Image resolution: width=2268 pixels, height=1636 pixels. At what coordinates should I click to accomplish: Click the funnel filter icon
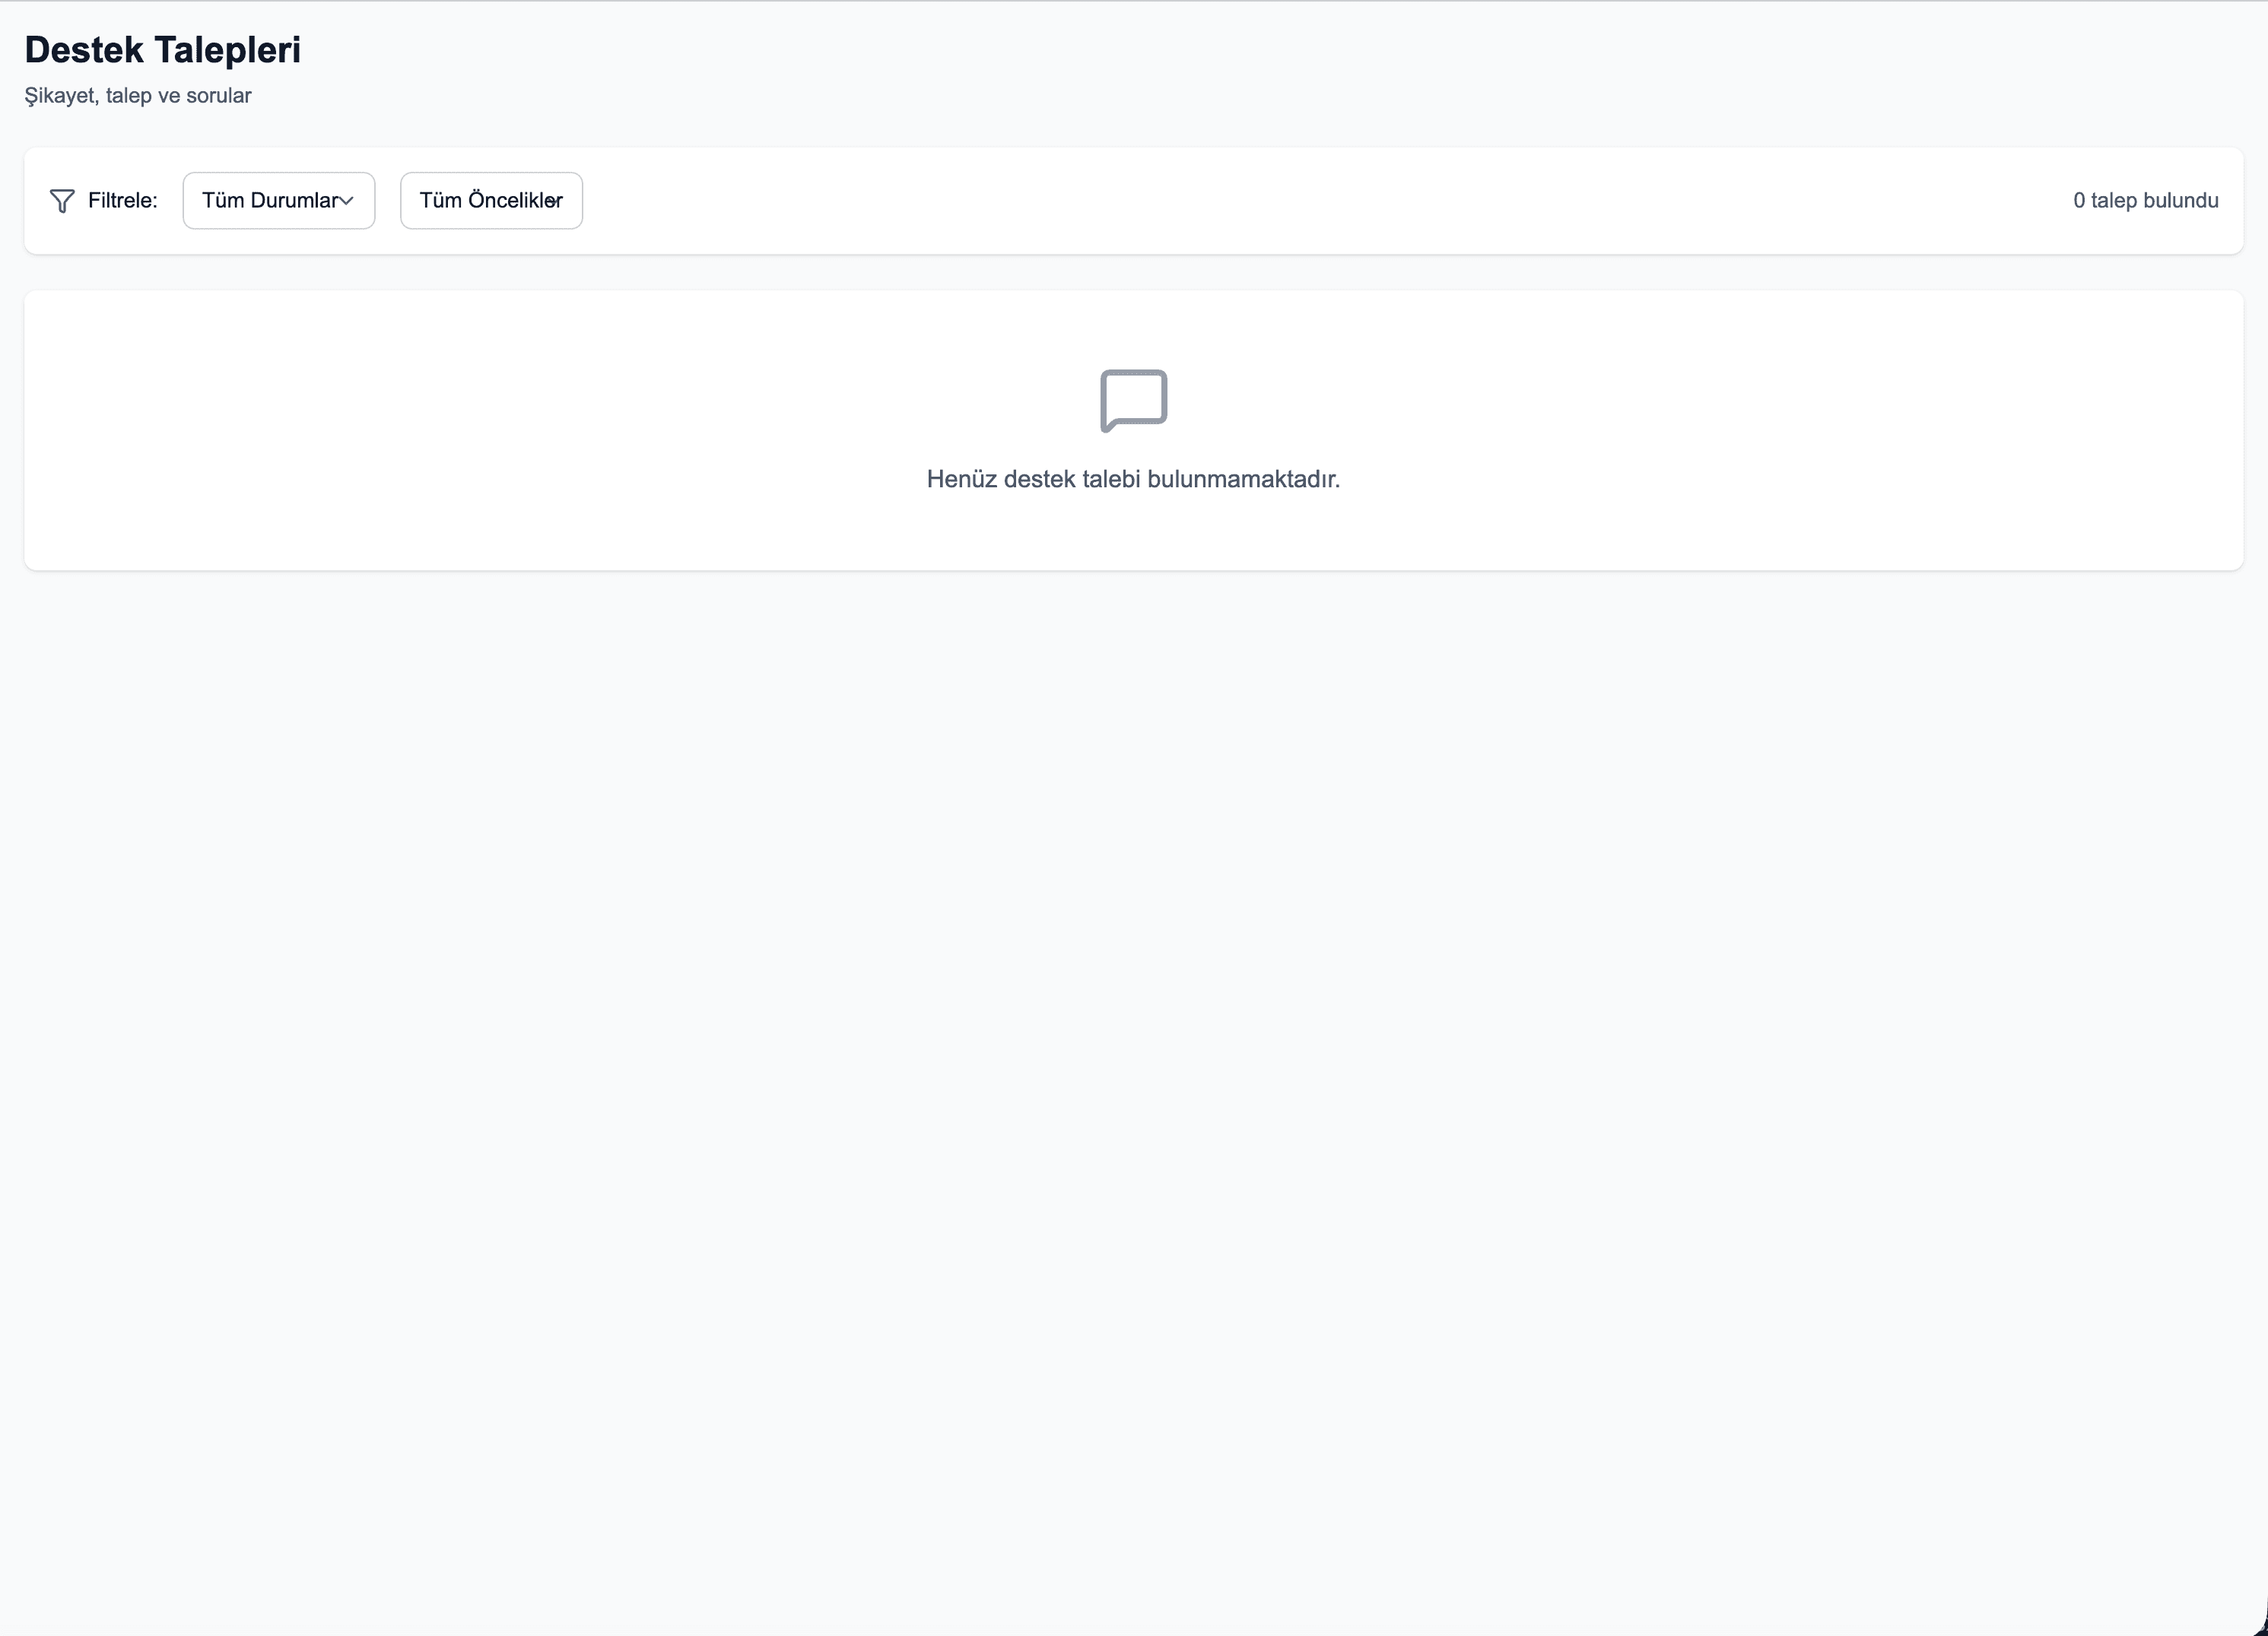[62, 201]
